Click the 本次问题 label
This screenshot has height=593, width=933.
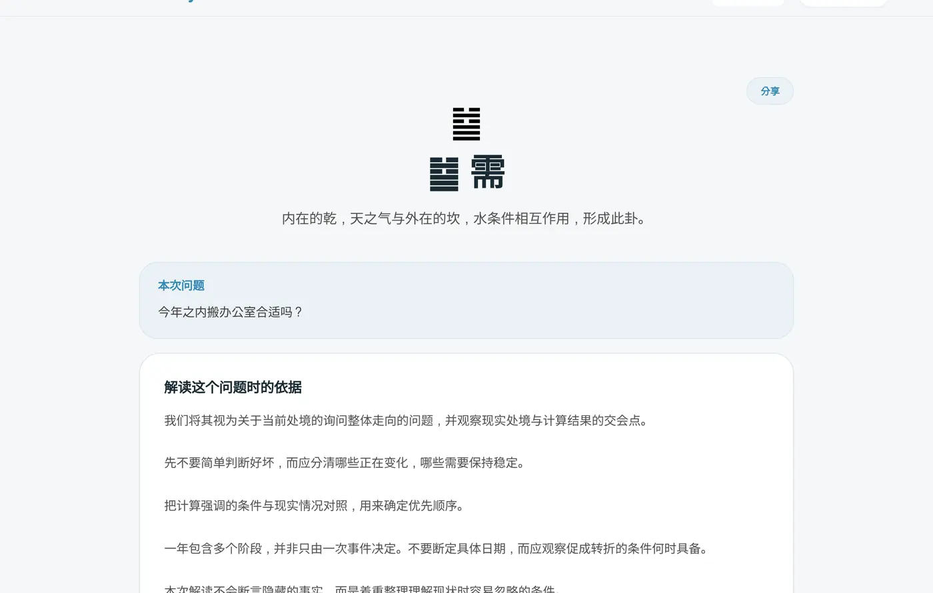point(181,286)
